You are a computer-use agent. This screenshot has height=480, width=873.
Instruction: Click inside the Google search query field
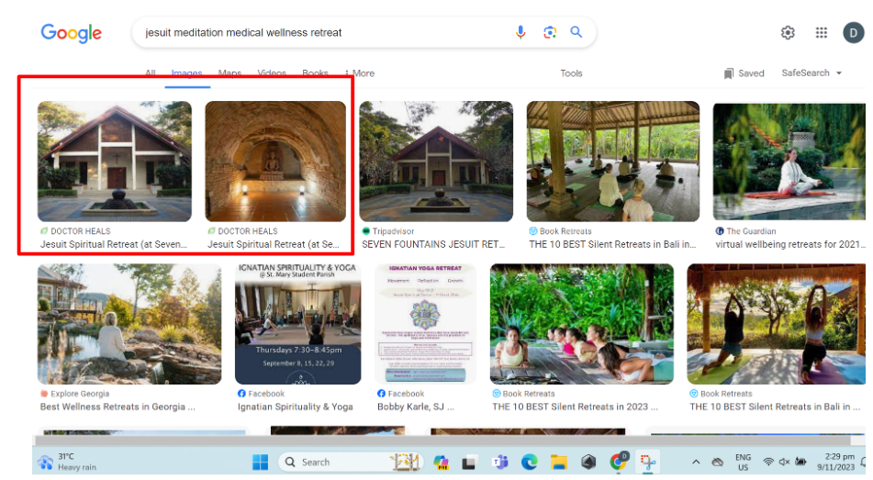click(x=321, y=32)
